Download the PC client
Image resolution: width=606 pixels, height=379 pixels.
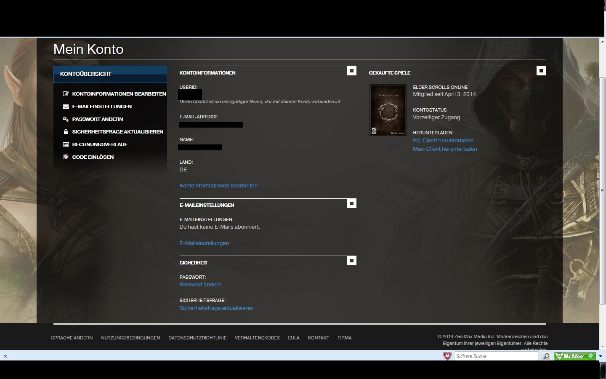(443, 141)
